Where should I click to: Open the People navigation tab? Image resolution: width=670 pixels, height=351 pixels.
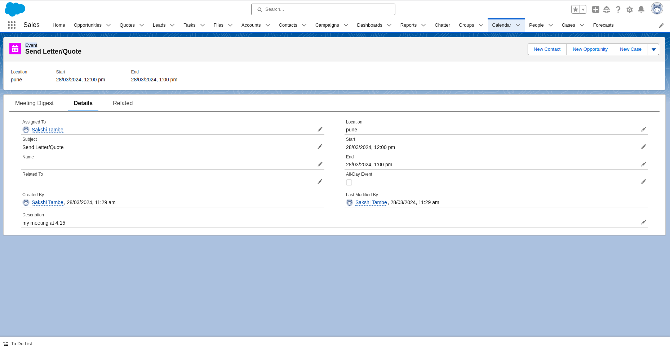(x=536, y=25)
